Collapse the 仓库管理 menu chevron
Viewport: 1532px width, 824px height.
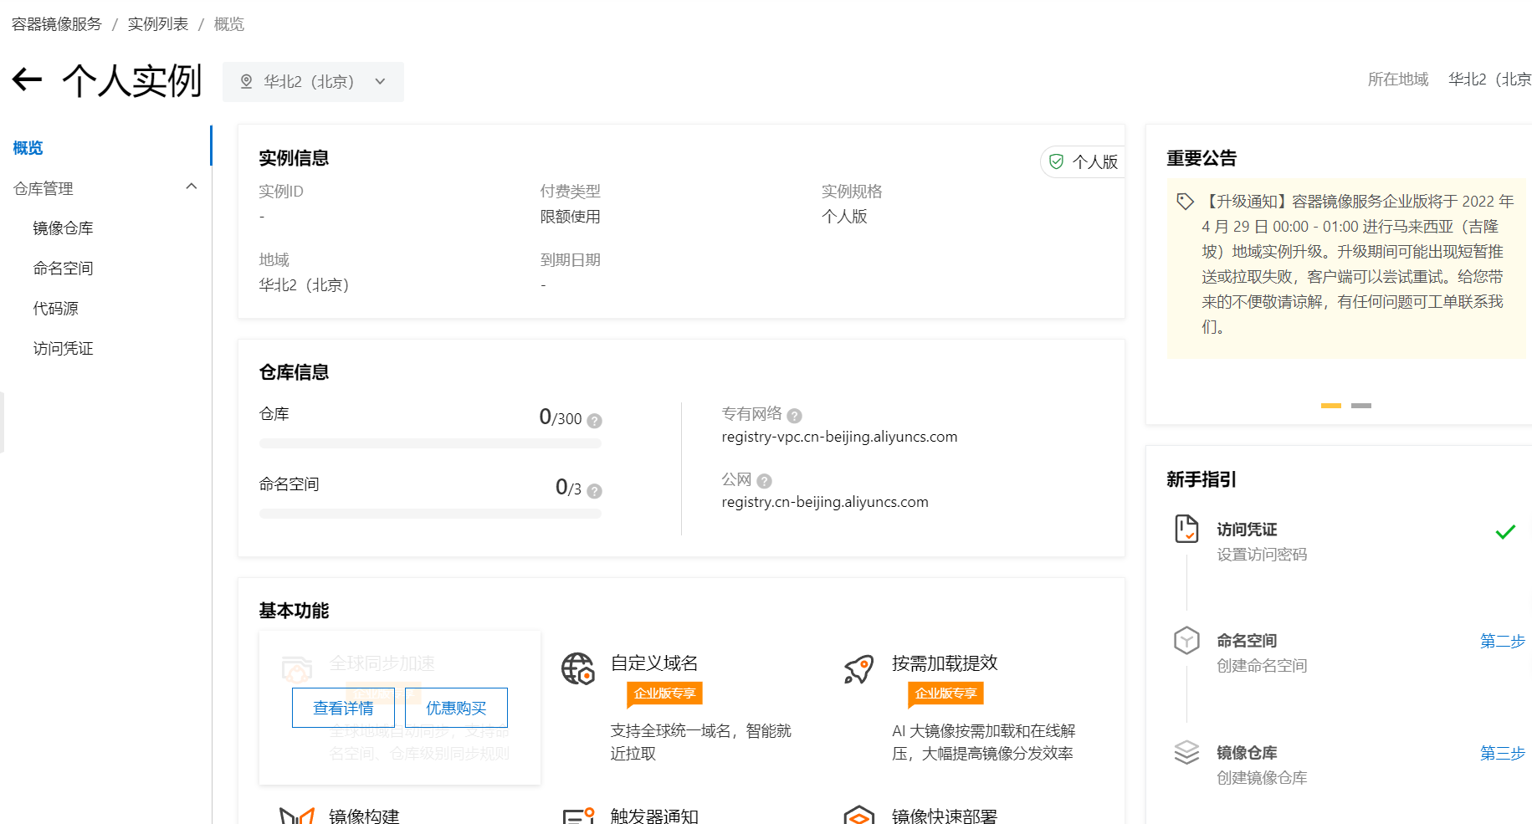(192, 187)
